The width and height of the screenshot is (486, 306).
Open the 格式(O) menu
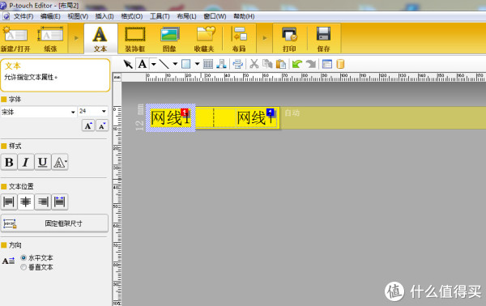(132, 16)
